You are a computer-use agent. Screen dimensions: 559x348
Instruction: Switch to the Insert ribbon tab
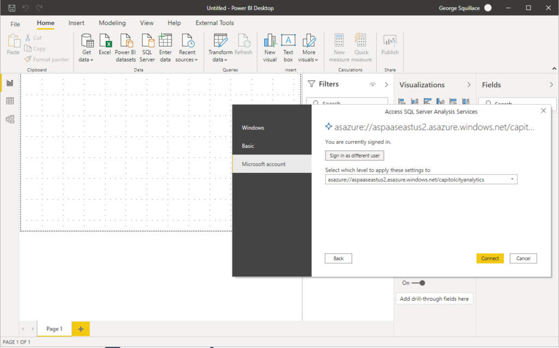pos(76,23)
